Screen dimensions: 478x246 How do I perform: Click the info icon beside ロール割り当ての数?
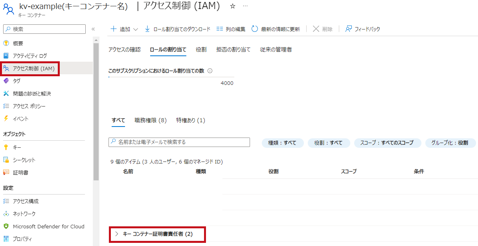[x=210, y=71]
